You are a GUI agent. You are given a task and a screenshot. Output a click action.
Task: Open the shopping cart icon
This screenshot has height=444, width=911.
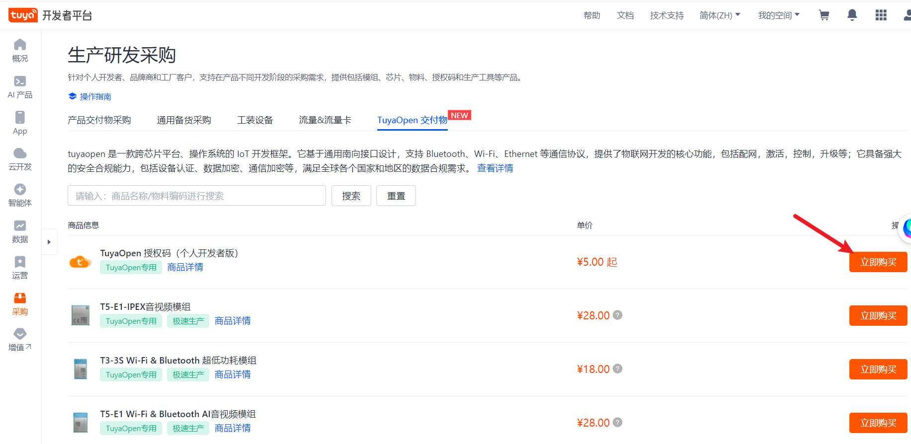point(824,15)
